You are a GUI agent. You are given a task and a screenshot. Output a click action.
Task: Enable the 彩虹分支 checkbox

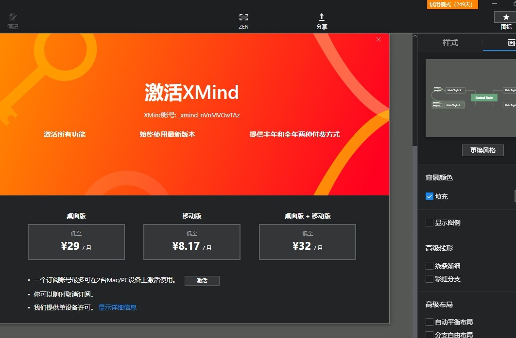point(430,279)
